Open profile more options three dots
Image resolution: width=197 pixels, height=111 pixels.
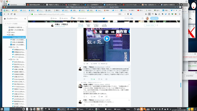(157, 25)
